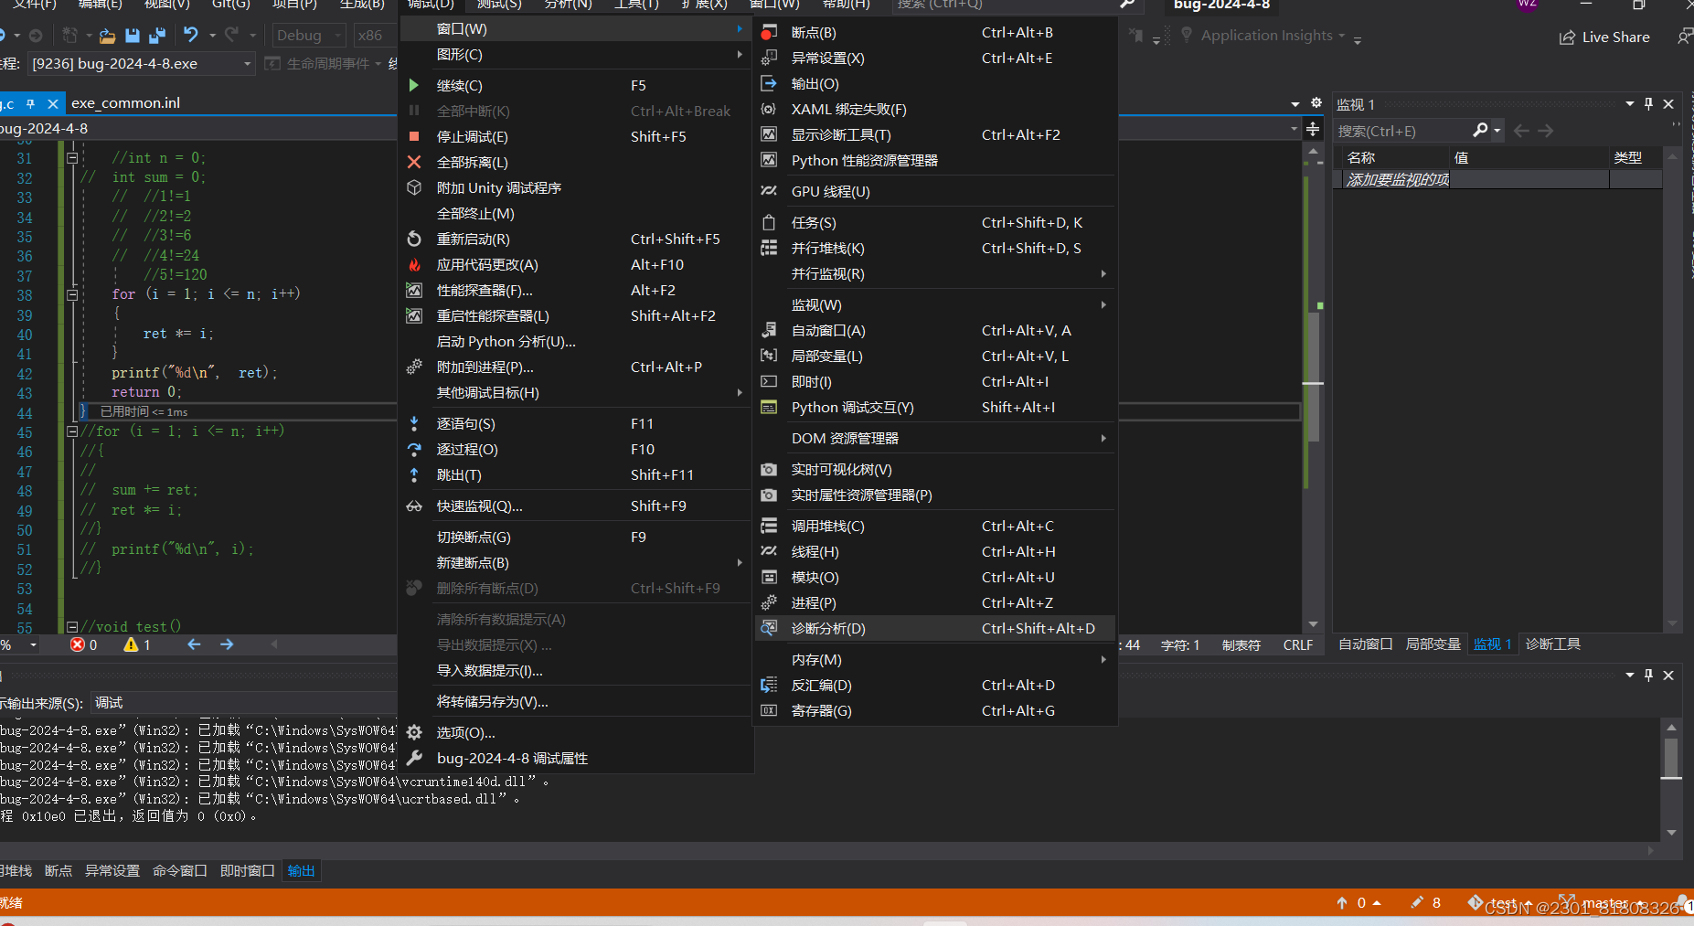Click the Live Share icon

click(1567, 37)
